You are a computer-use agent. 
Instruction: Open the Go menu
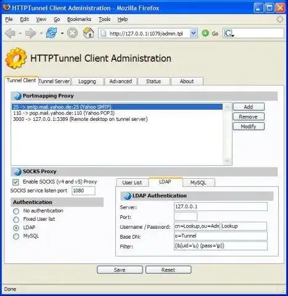57,19
